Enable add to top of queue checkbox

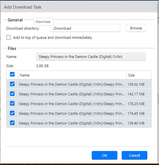[x=9, y=37]
